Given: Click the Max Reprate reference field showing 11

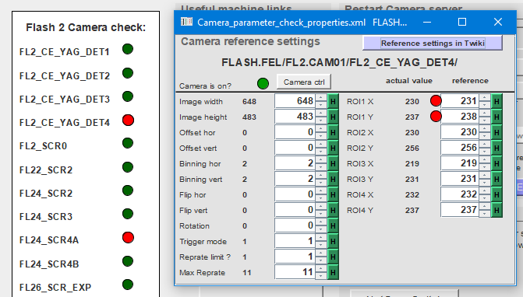Looking at the screenshot, I should (x=295, y=272).
